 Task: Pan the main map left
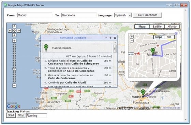tap(10, 31)
